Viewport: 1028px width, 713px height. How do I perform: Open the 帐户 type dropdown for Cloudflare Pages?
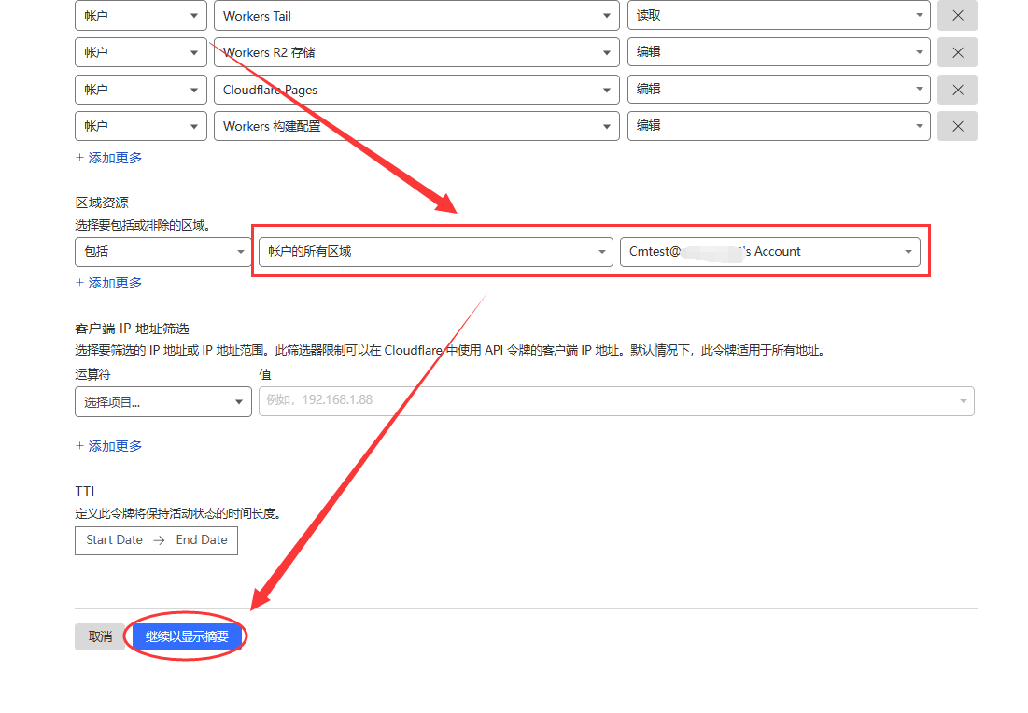click(140, 90)
